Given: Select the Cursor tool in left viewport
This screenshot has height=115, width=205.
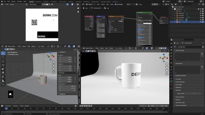Looking at the screenshot, I should click(x=3, y=57).
